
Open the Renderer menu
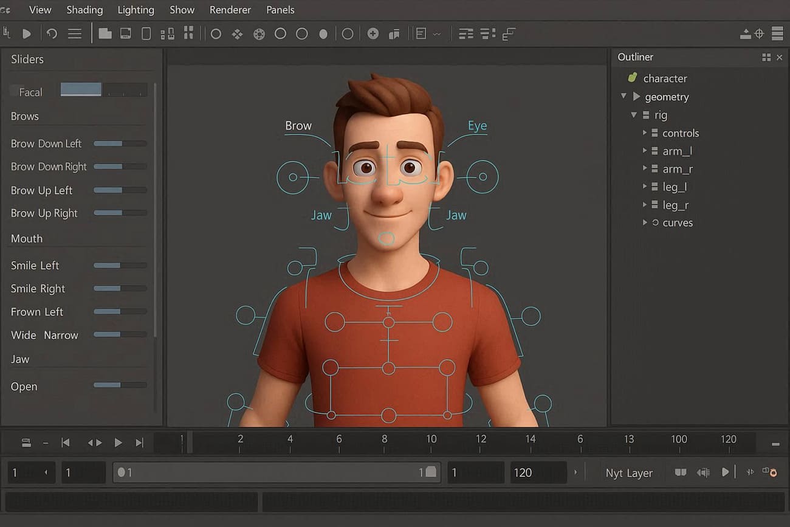tap(230, 10)
